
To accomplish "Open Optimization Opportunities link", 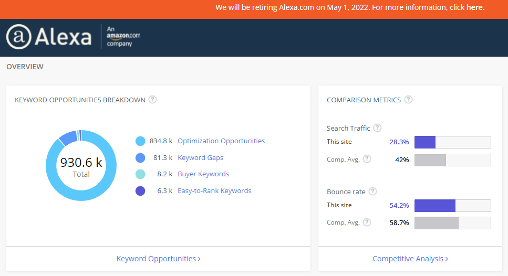I will 221,141.
